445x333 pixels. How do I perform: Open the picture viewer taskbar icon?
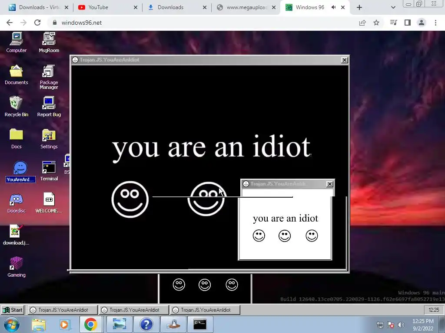pyautogui.click(x=119, y=324)
